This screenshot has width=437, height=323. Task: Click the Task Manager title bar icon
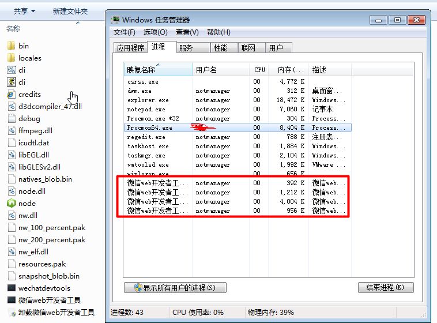(115, 20)
